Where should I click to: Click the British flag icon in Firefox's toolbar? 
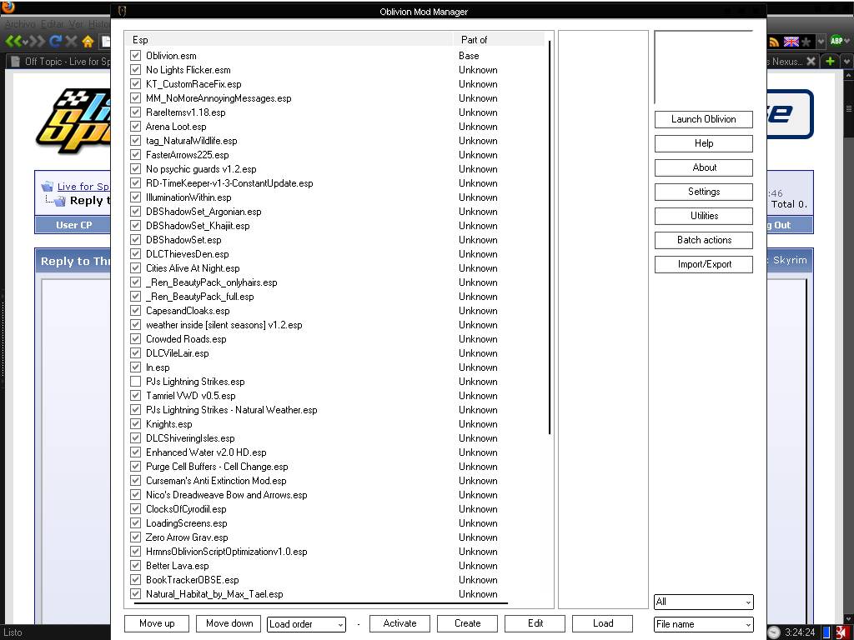pos(791,42)
